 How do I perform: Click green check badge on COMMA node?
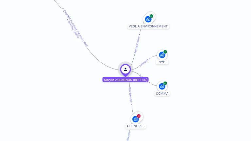coord(165,83)
